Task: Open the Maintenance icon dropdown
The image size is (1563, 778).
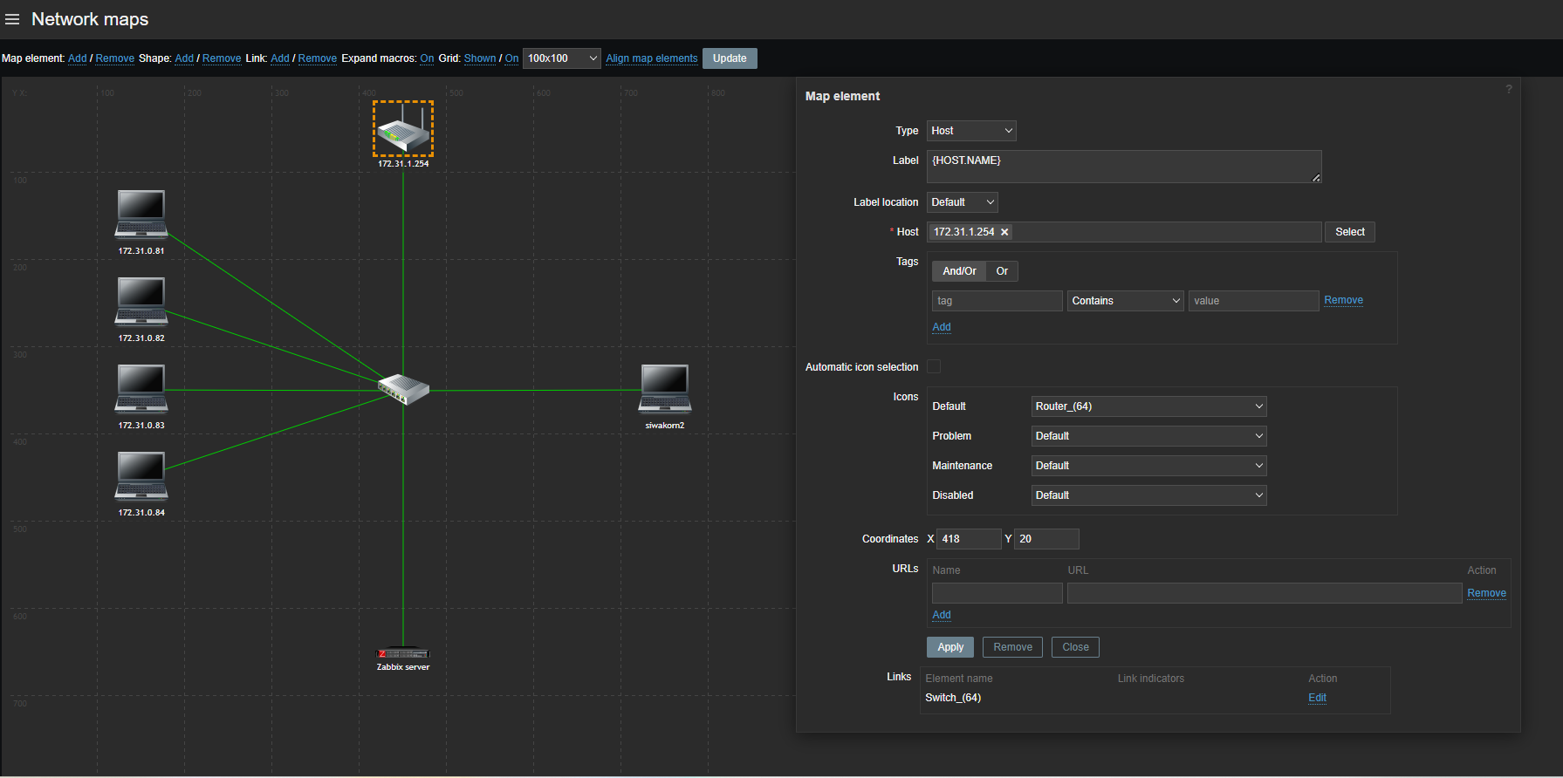Action: (x=1148, y=466)
